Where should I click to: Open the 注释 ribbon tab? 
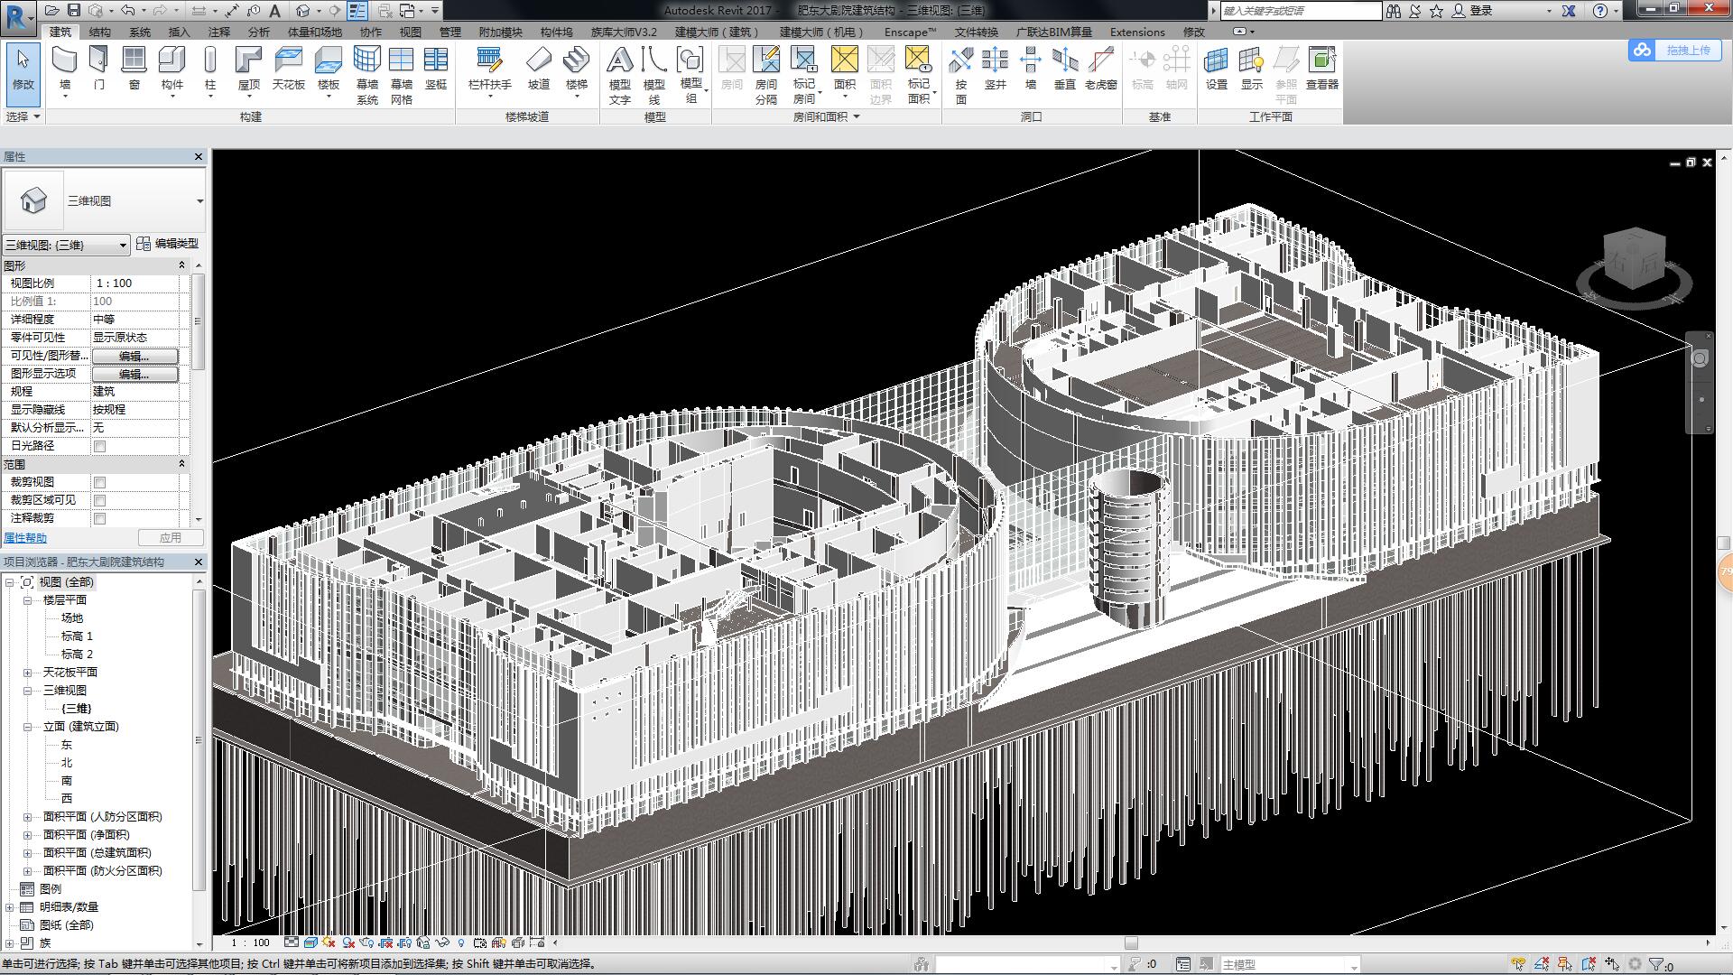tap(219, 32)
